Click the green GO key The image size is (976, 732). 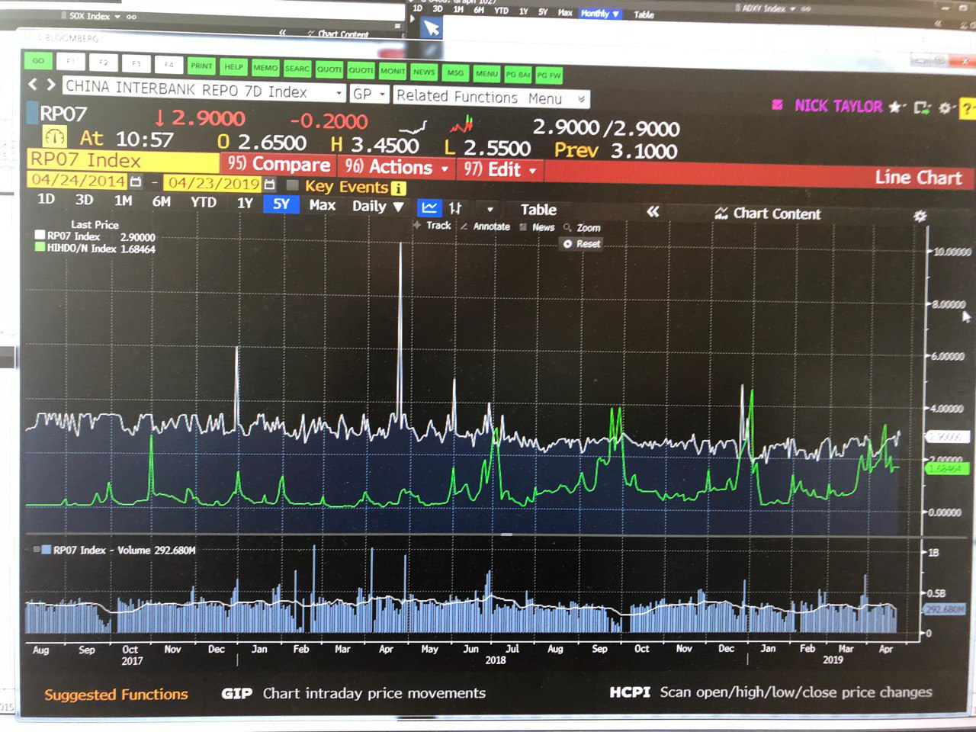[x=37, y=61]
